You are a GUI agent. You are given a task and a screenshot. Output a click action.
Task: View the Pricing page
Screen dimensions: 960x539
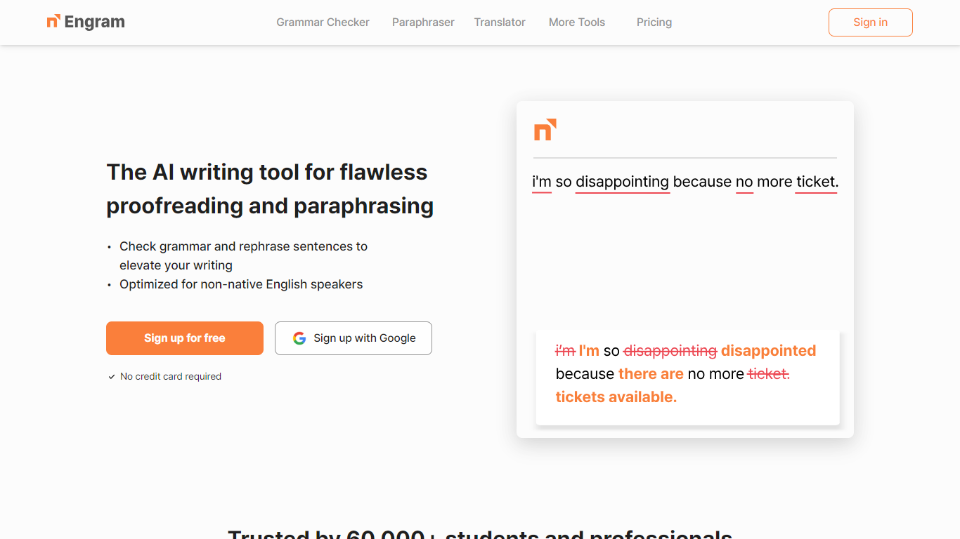(654, 22)
